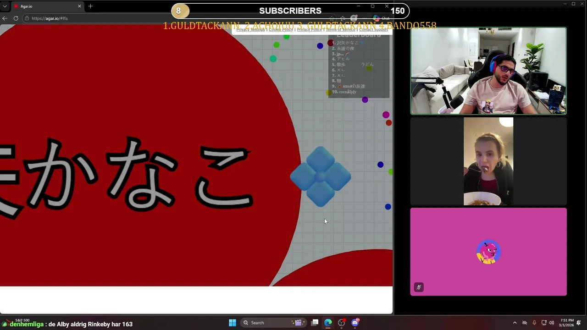Click the browser back arrow

click(5, 18)
